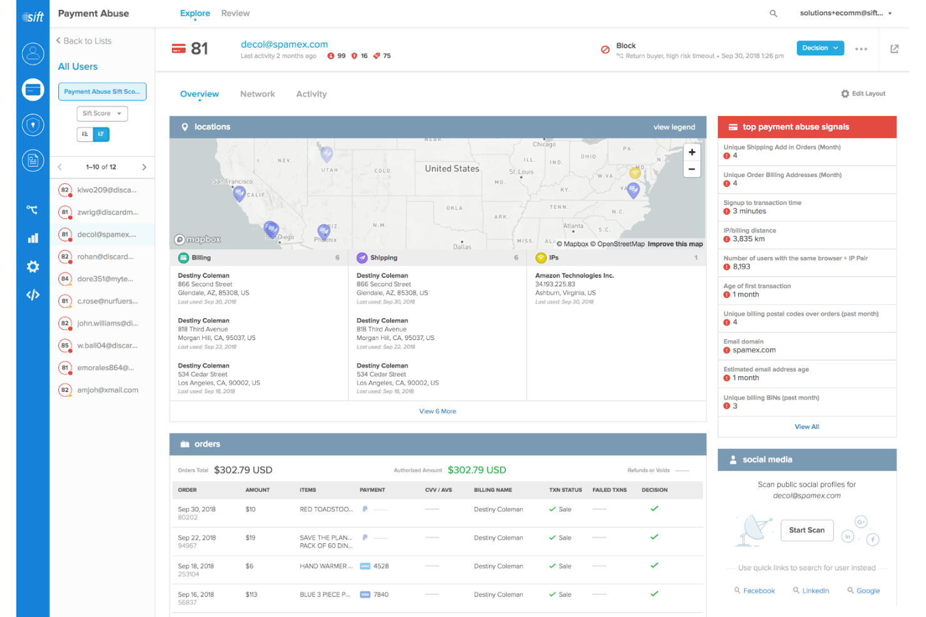Viewport: 926px width, 617px height.
Task: Open the document reports section in sidebar
Action: pos(33,160)
